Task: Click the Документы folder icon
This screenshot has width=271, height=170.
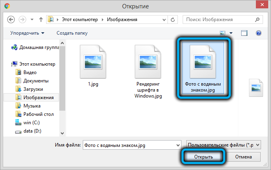Action: (18, 81)
